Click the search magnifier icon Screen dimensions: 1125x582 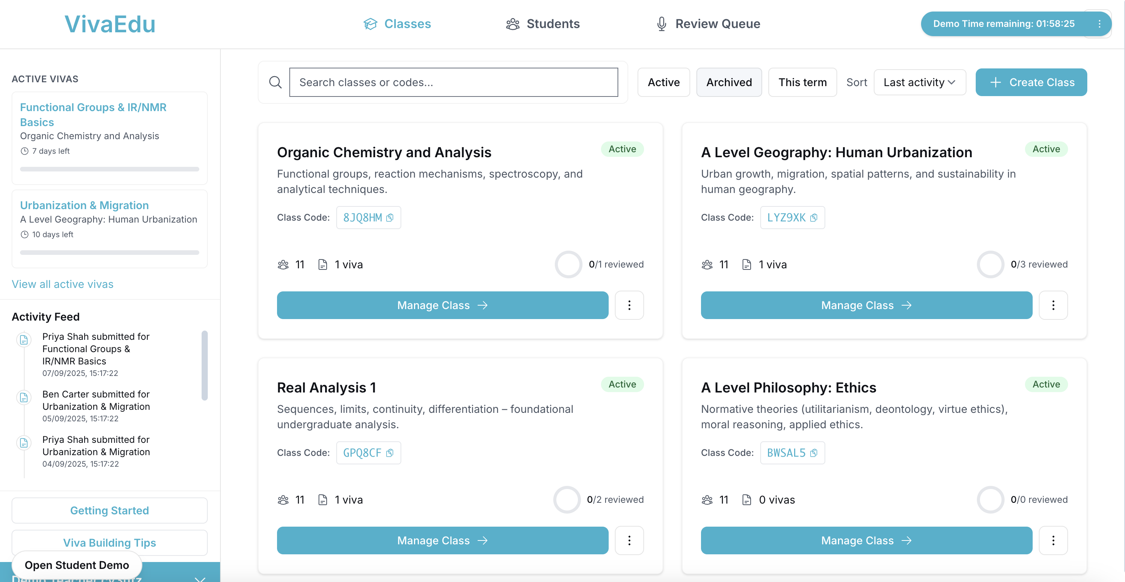[275, 83]
